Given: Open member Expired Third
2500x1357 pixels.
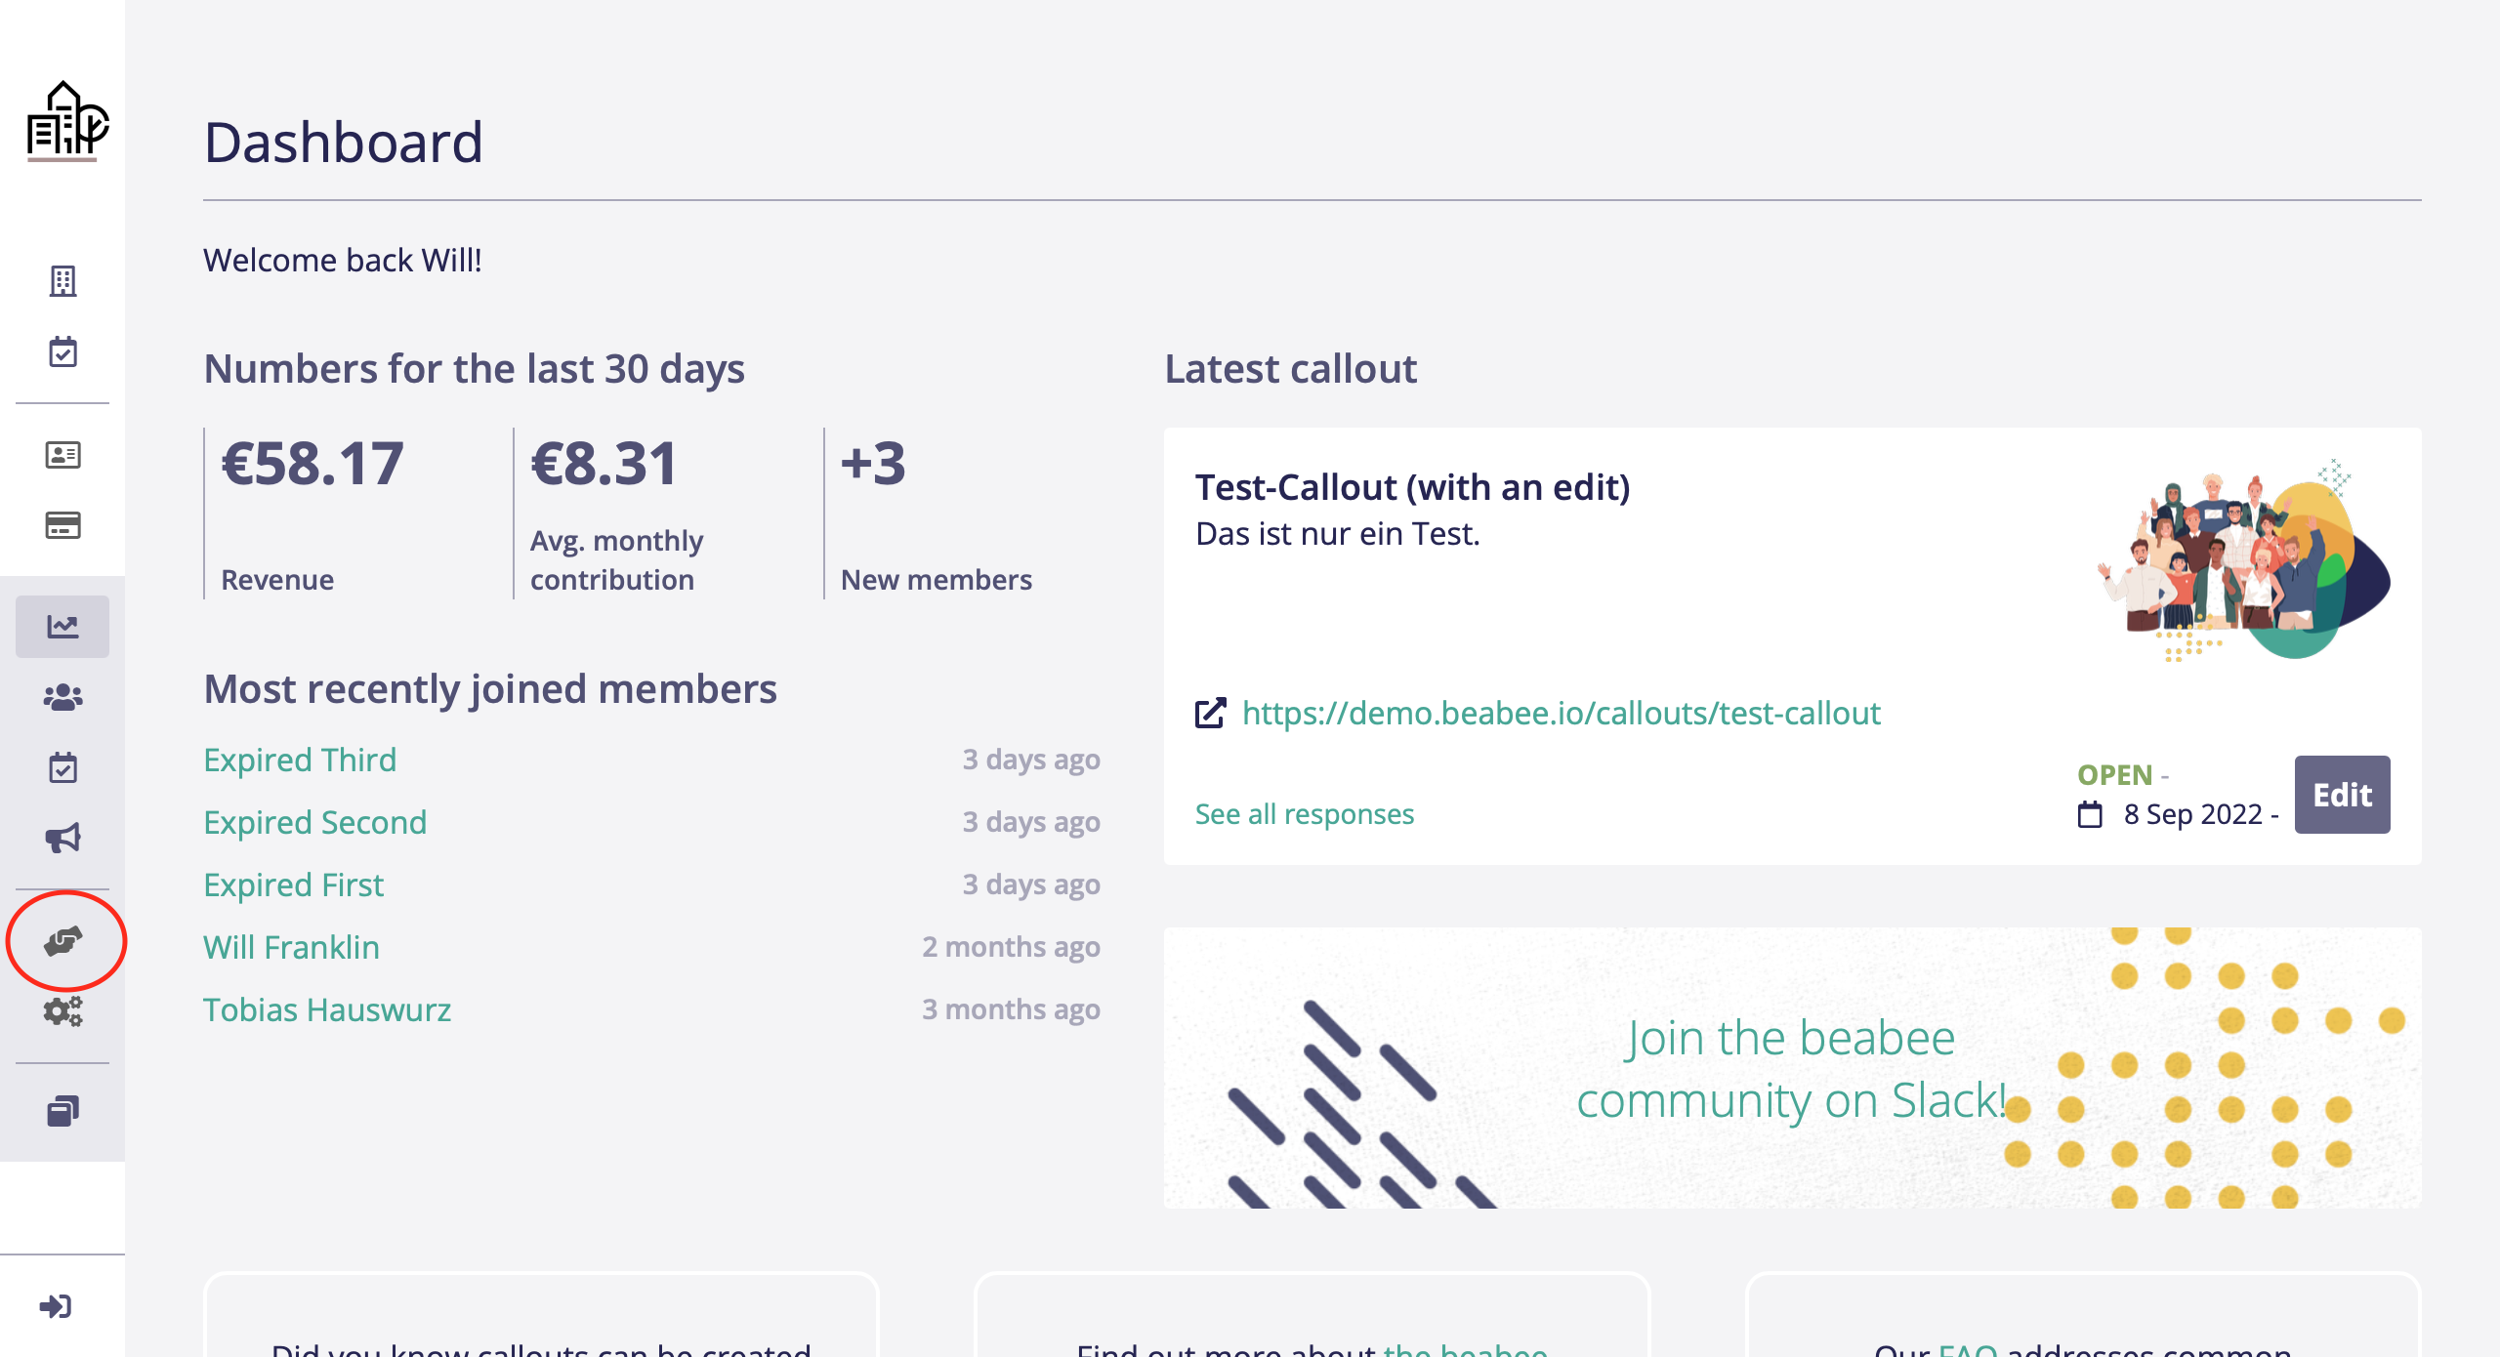Looking at the screenshot, I should [300, 760].
